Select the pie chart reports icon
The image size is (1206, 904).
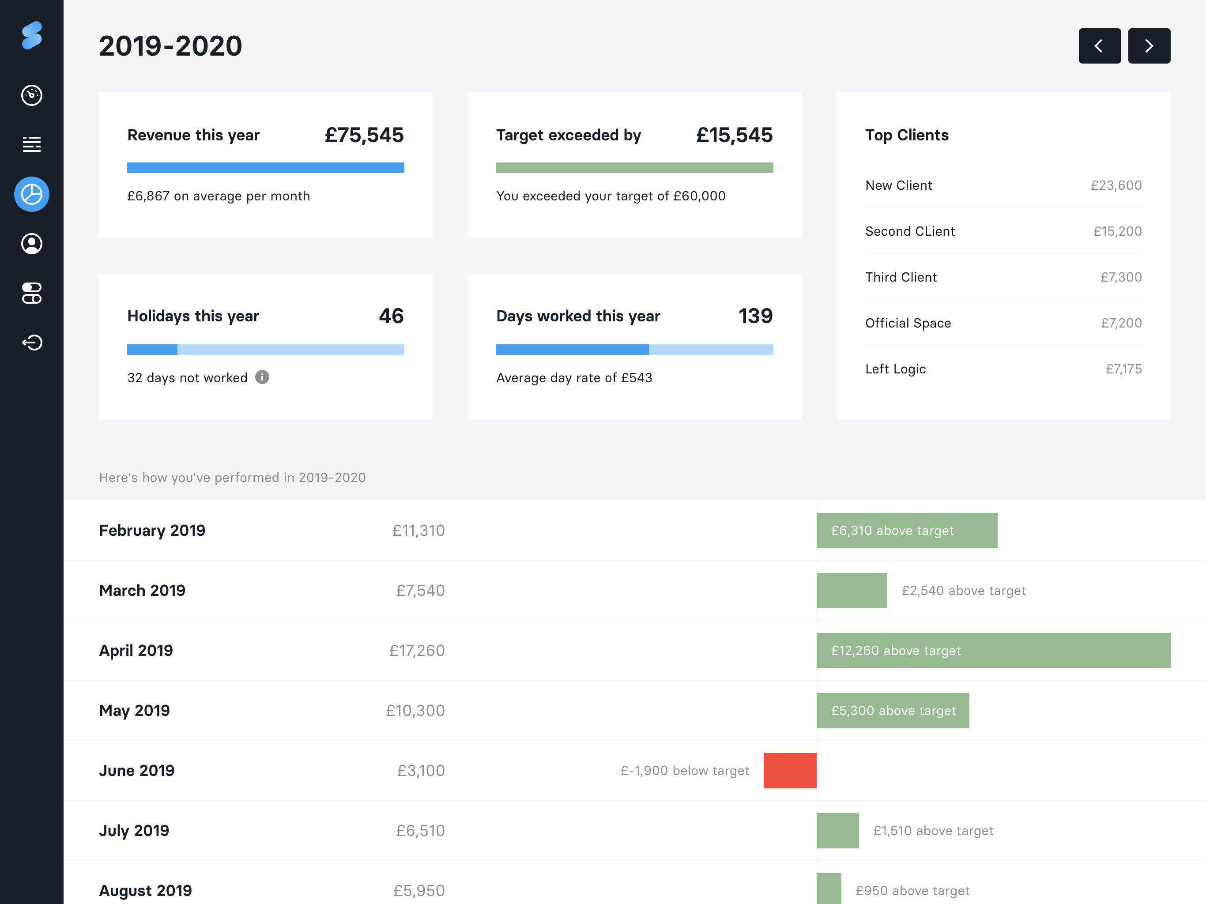(x=32, y=194)
